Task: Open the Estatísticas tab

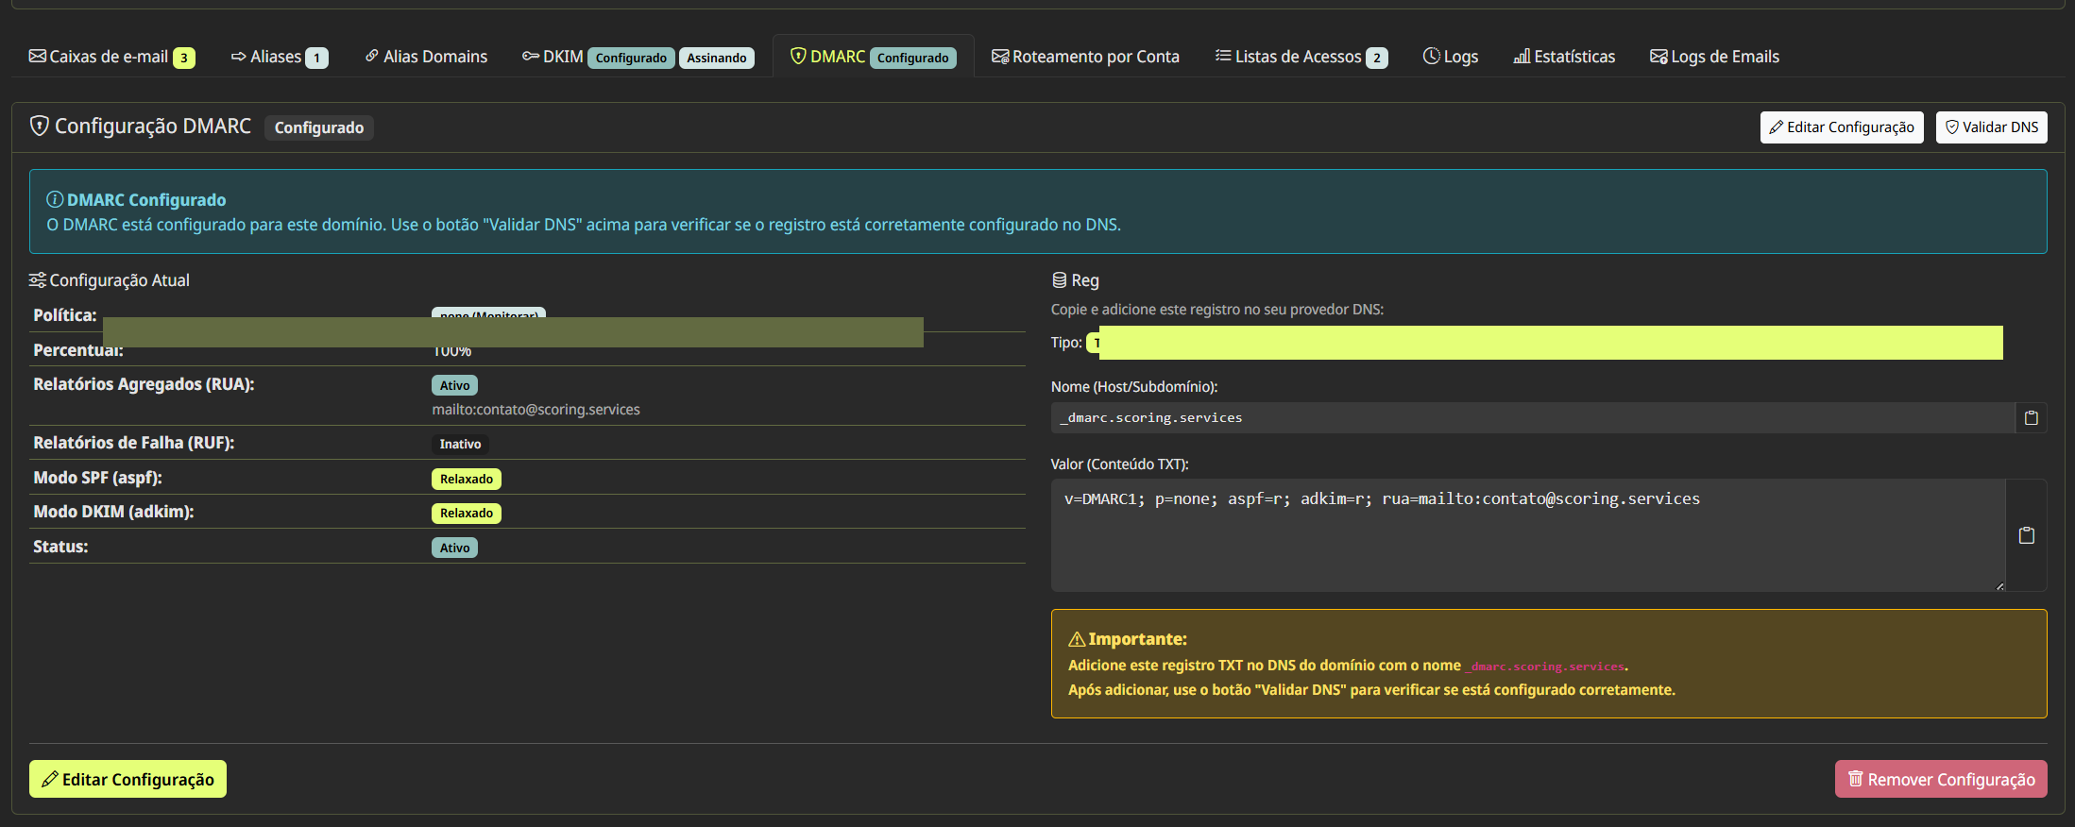Action: tap(1564, 57)
